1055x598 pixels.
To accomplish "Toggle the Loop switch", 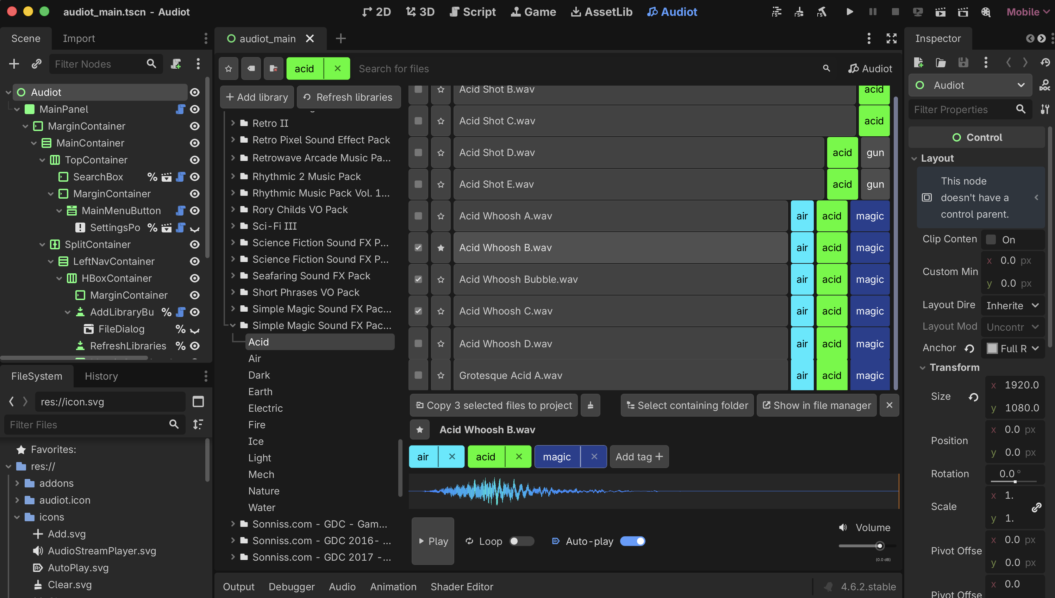I will coord(521,541).
